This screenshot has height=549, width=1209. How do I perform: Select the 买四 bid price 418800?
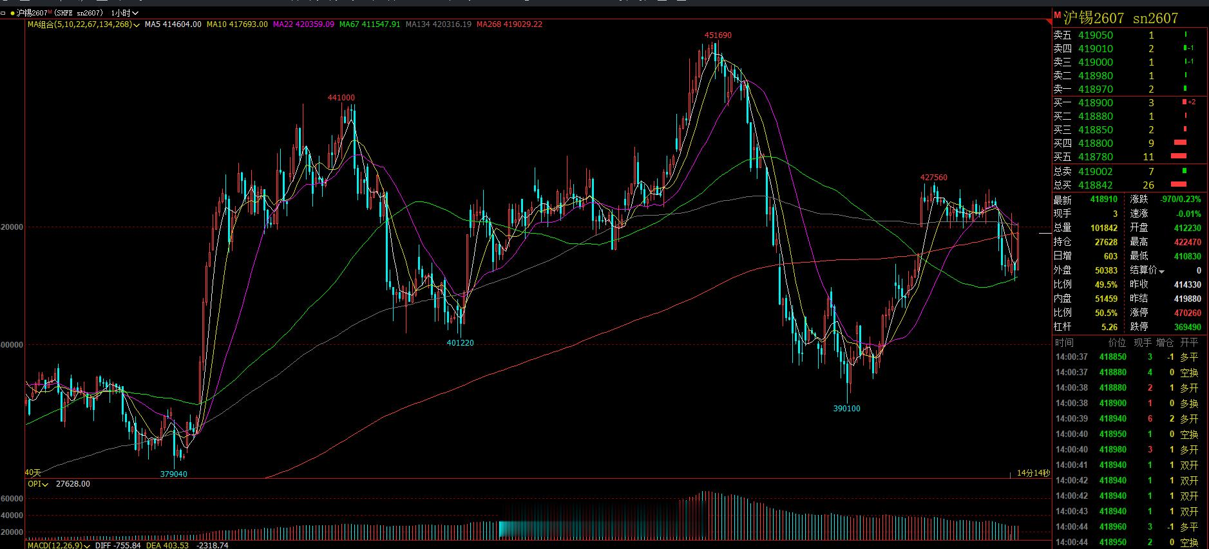click(x=1095, y=144)
